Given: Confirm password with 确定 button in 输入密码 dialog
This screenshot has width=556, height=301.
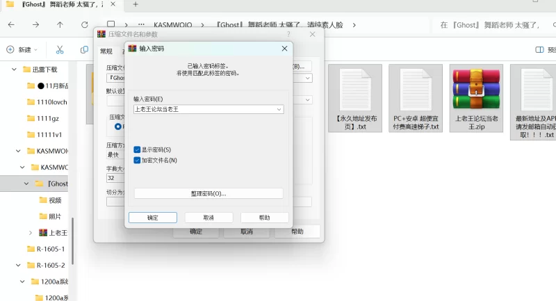Looking at the screenshot, I should (152, 218).
